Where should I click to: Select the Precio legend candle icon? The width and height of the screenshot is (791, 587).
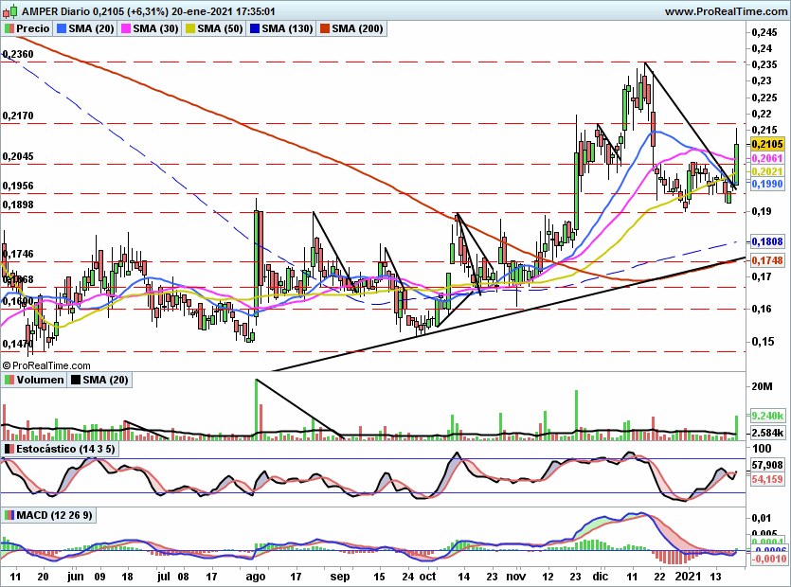(x=9, y=28)
